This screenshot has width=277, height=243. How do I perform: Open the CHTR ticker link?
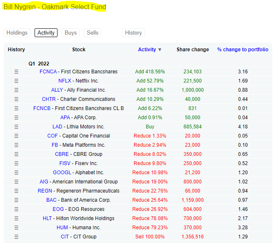click(x=49, y=99)
